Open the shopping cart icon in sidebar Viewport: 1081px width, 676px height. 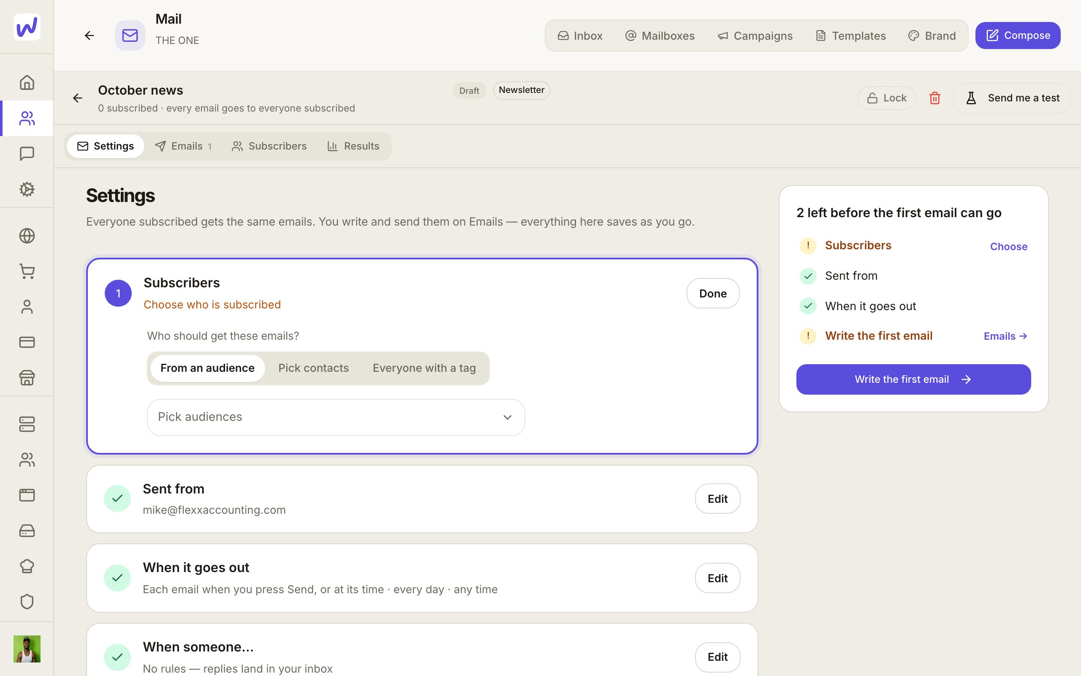pos(27,271)
